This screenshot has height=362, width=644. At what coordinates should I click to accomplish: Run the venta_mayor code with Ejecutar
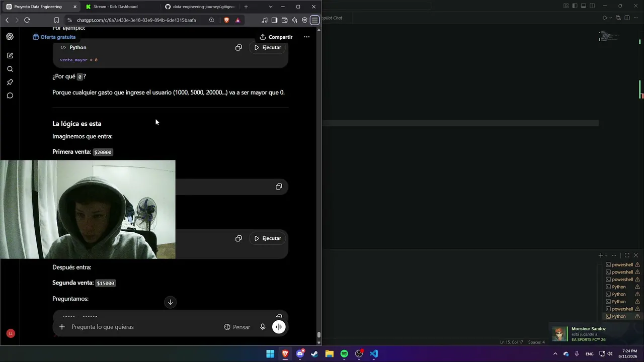[x=268, y=47]
